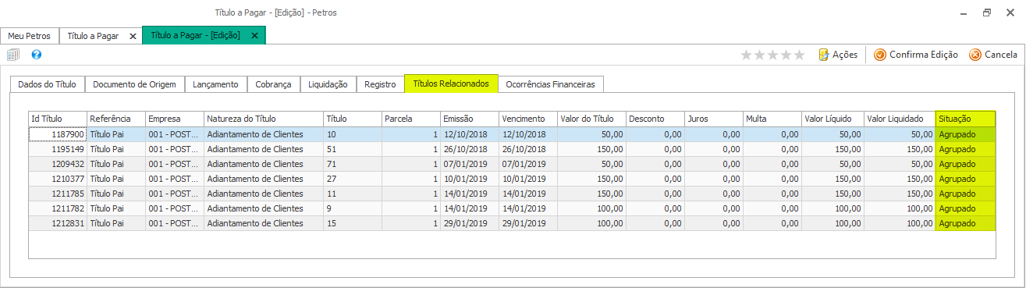
Task: Select the Títulos Relacionados tab
Action: coord(451,83)
